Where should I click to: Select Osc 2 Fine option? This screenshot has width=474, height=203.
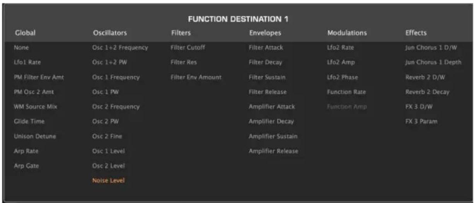point(108,136)
